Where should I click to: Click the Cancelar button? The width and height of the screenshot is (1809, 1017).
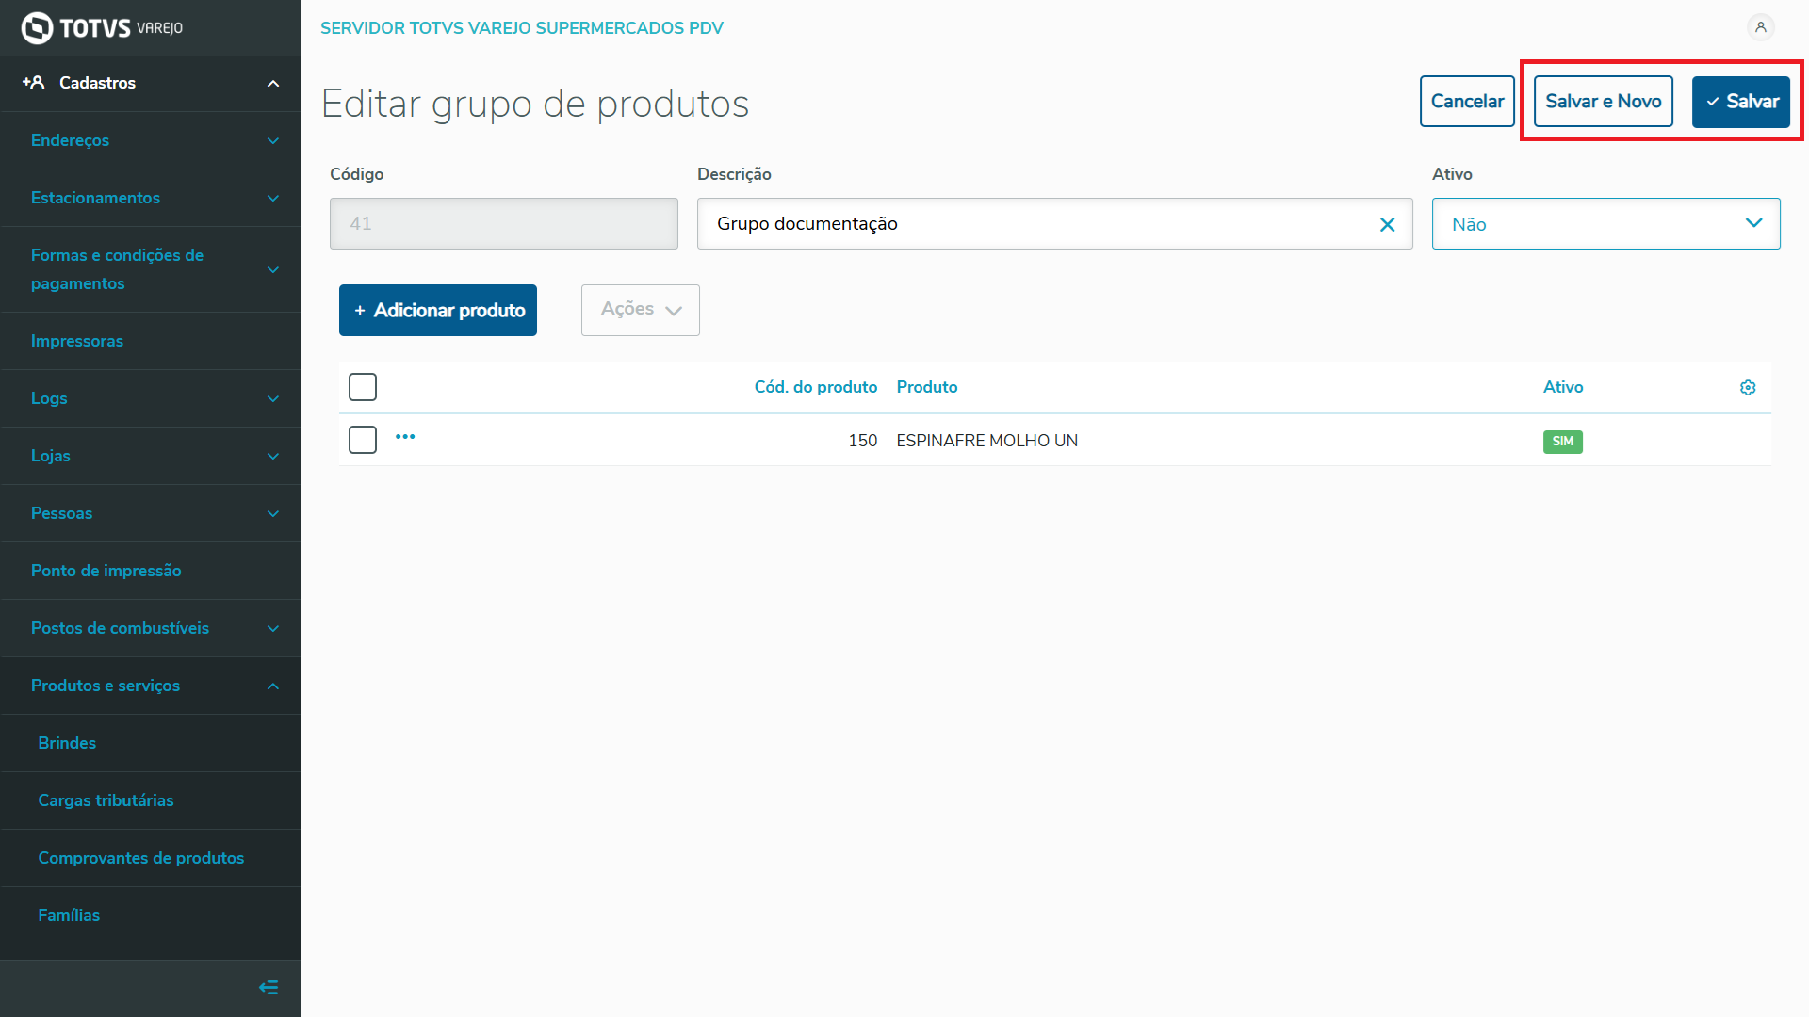point(1466,102)
